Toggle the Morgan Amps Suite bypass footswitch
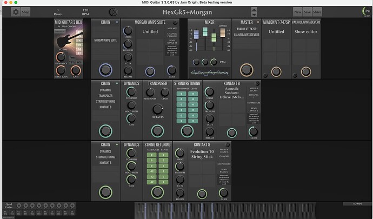This screenshot has height=219, width=373. coord(150,72)
